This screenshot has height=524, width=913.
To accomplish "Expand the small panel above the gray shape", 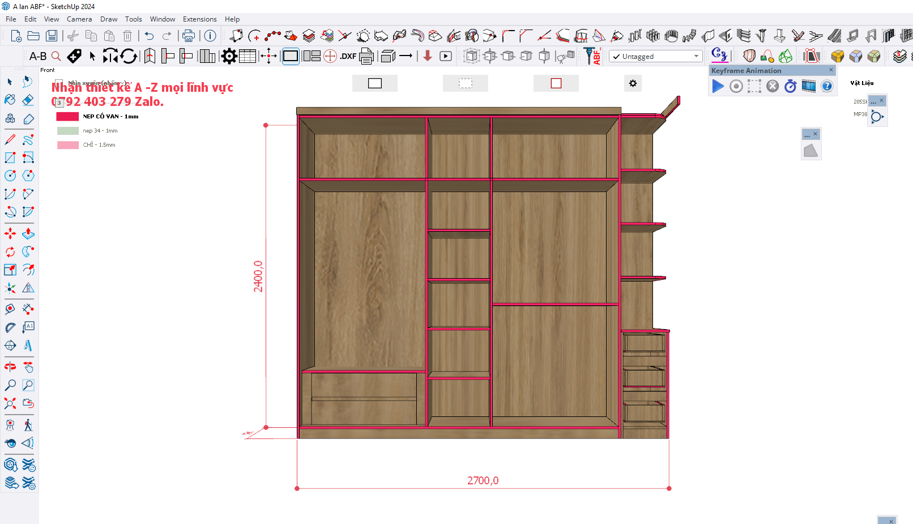I will tap(807, 135).
